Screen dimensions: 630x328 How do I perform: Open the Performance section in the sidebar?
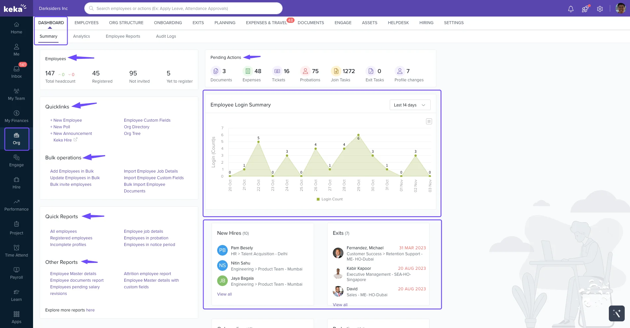pyautogui.click(x=16, y=205)
